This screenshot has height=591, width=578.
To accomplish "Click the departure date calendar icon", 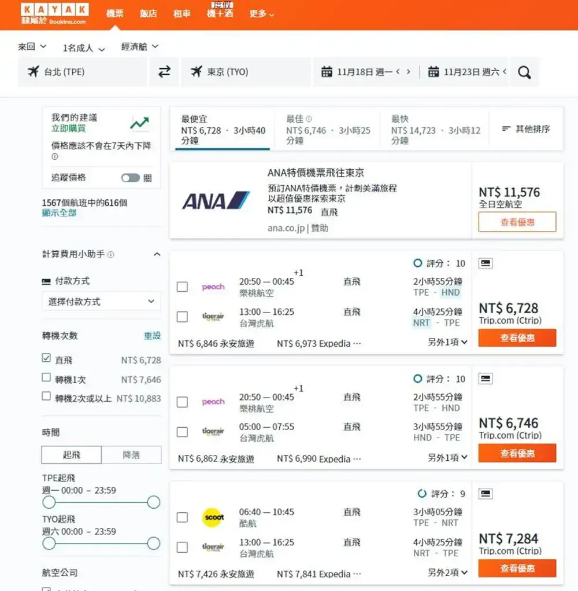I will point(327,72).
